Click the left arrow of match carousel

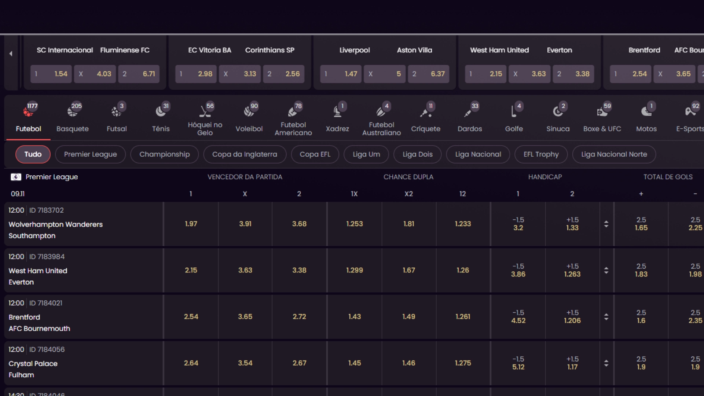tap(11, 54)
